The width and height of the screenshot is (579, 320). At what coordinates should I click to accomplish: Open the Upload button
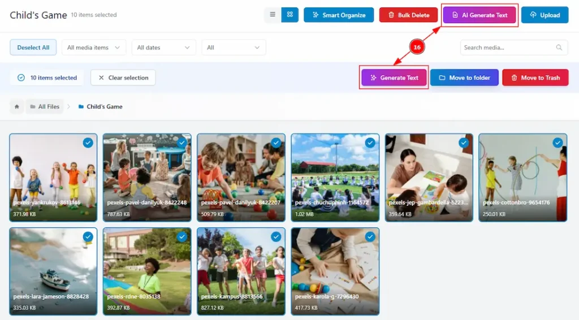(x=545, y=15)
